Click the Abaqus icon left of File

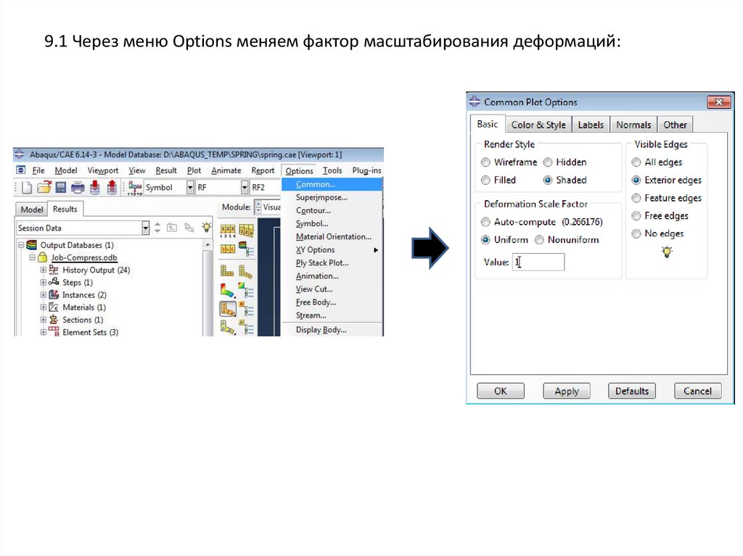[x=21, y=170]
